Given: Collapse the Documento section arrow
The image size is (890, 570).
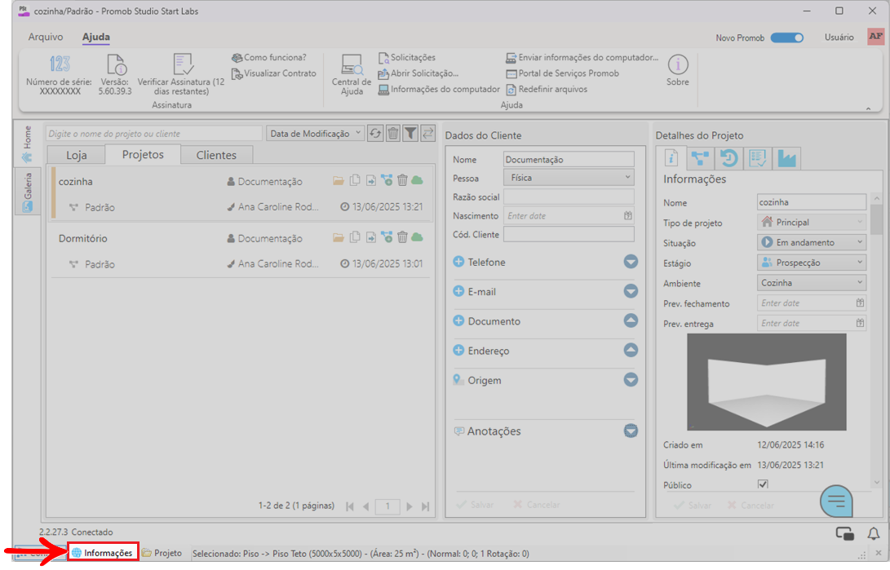Looking at the screenshot, I should (631, 320).
